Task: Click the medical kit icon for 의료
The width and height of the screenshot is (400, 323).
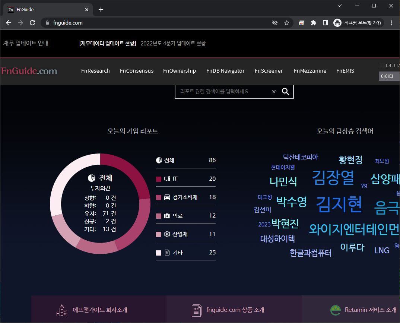Action: click(167, 216)
